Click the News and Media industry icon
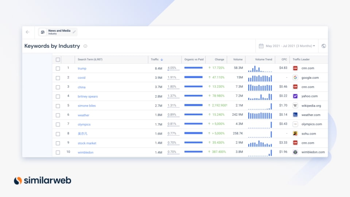Image resolution: width=350 pixels, height=197 pixels. tap(43, 32)
